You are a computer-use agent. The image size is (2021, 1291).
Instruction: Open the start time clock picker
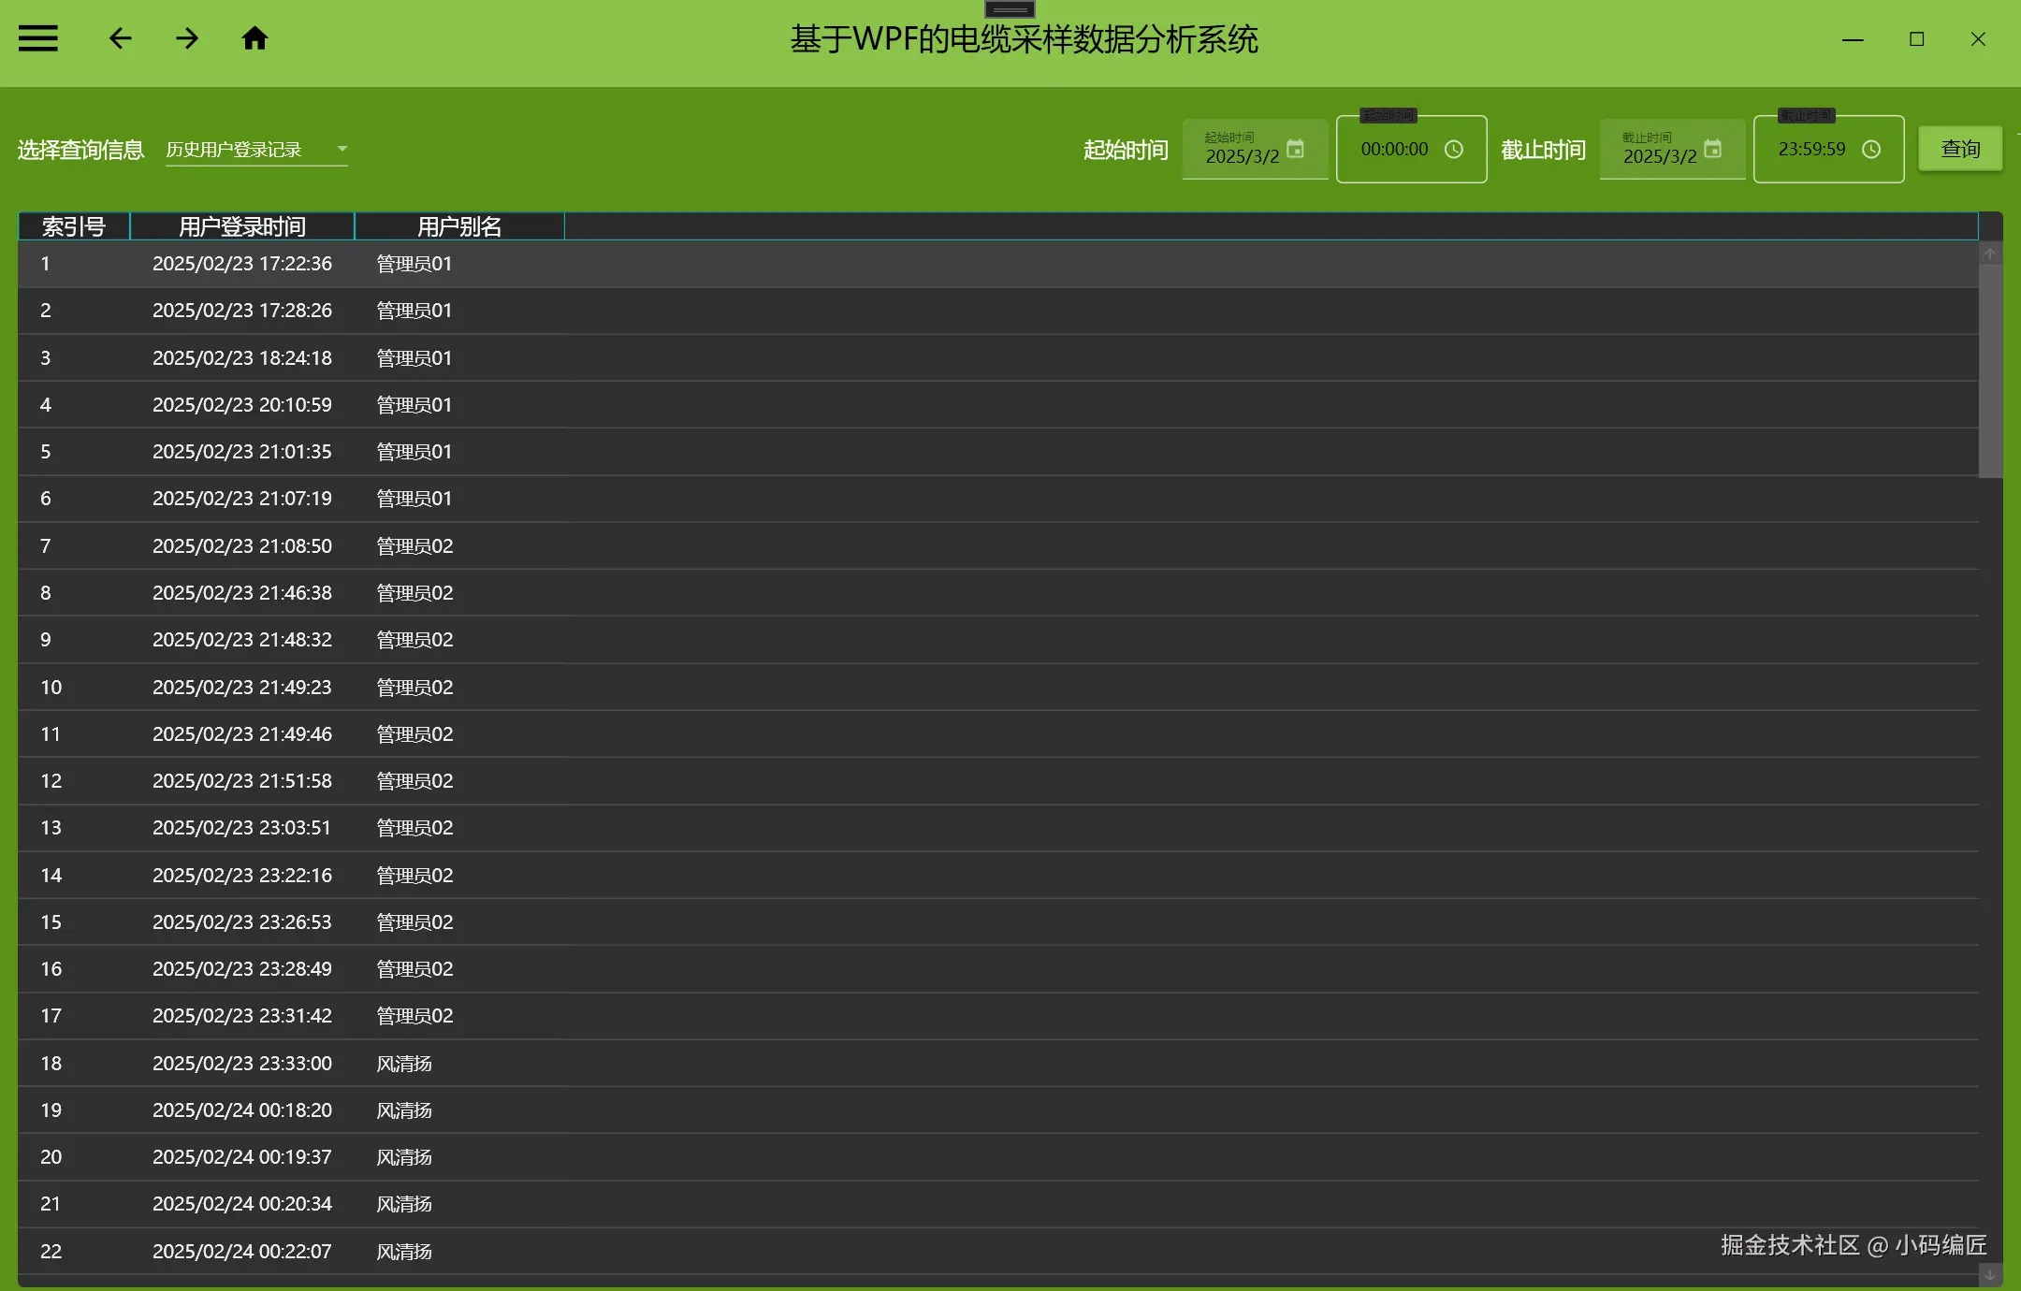1453,150
